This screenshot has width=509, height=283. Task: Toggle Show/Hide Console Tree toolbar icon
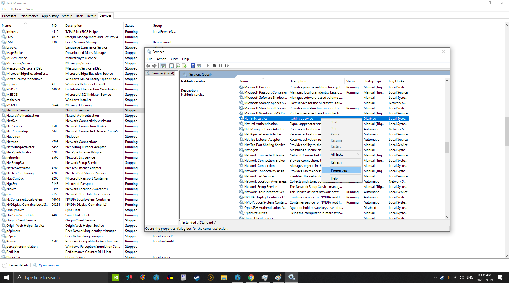163,66
